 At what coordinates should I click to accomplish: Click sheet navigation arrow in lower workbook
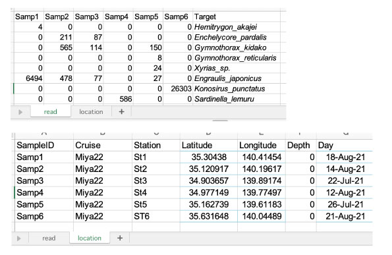click(x=18, y=239)
